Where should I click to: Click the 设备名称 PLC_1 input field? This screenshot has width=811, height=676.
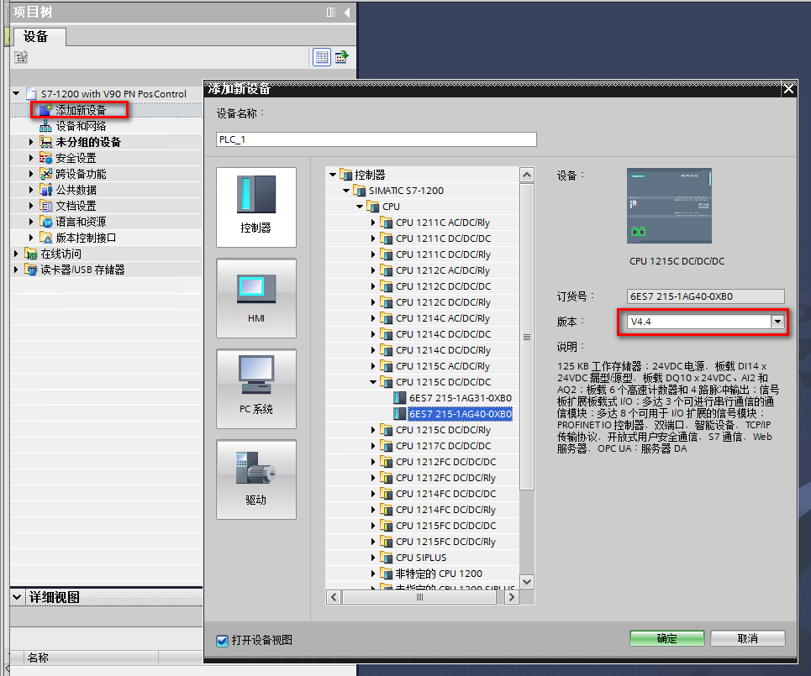coord(376,139)
